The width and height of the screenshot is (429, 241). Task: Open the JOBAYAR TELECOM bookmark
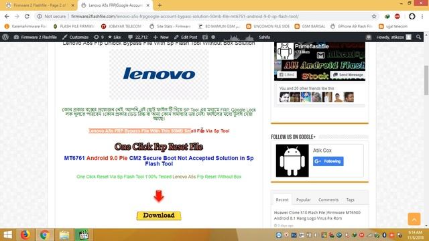(x=121, y=26)
